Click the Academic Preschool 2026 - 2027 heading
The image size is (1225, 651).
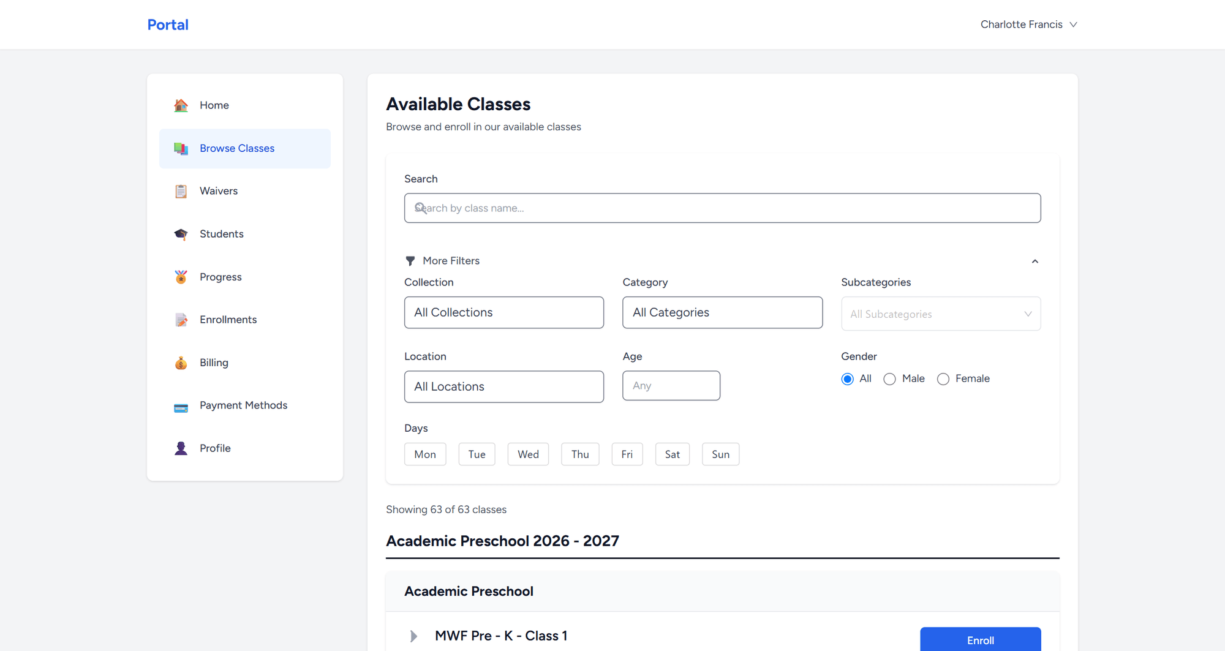click(x=502, y=541)
